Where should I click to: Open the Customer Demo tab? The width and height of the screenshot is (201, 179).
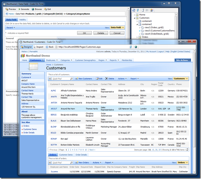click(x=66, y=155)
